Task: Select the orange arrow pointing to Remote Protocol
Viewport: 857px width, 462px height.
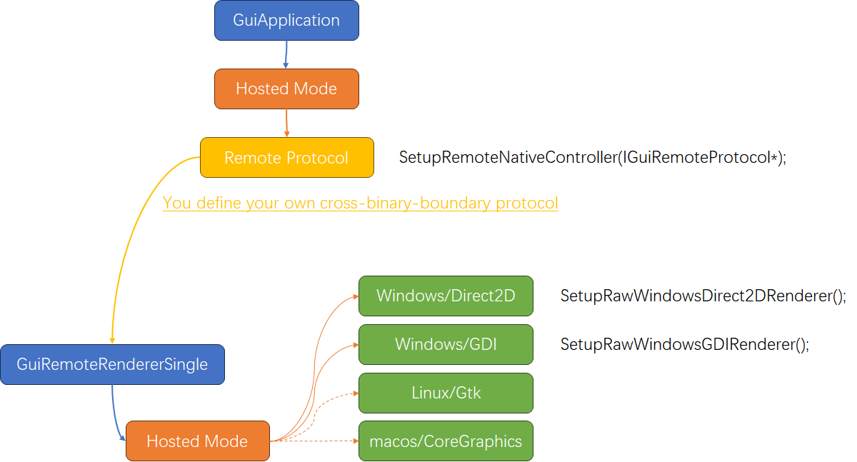Action: tap(286, 123)
